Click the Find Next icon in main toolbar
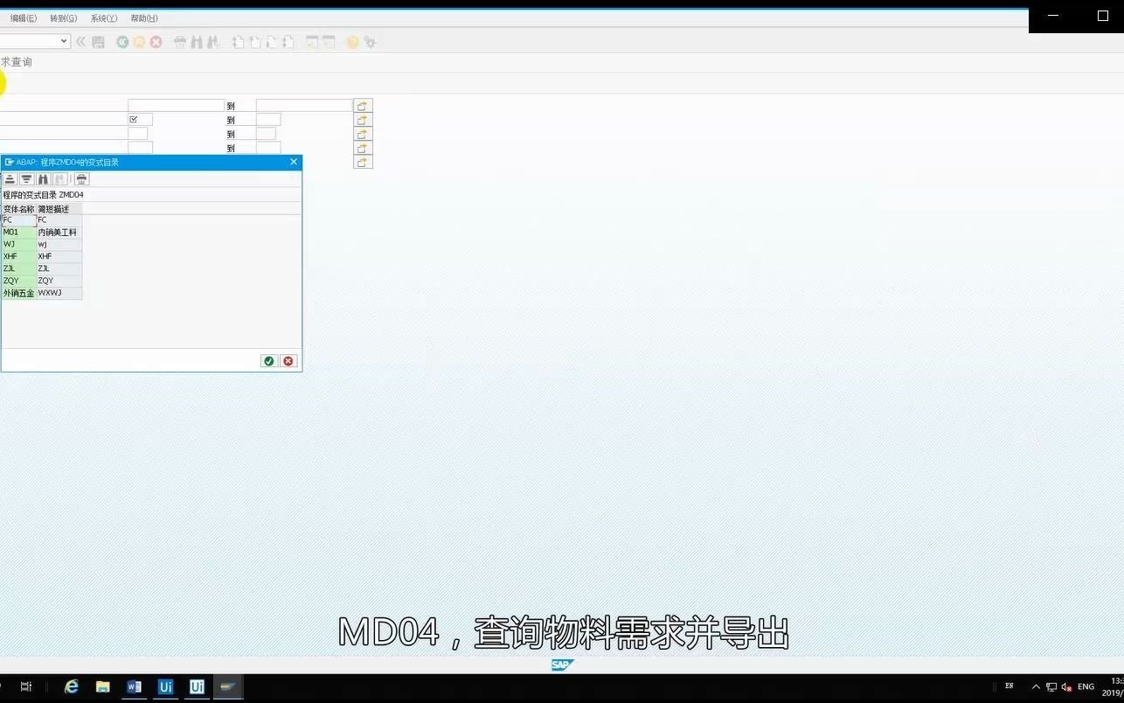 (x=212, y=42)
